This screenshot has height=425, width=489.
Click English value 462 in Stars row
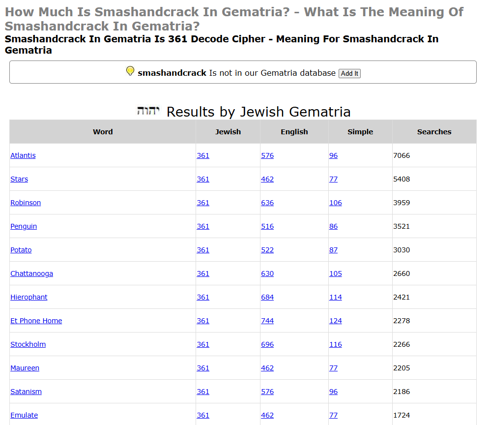(267, 179)
